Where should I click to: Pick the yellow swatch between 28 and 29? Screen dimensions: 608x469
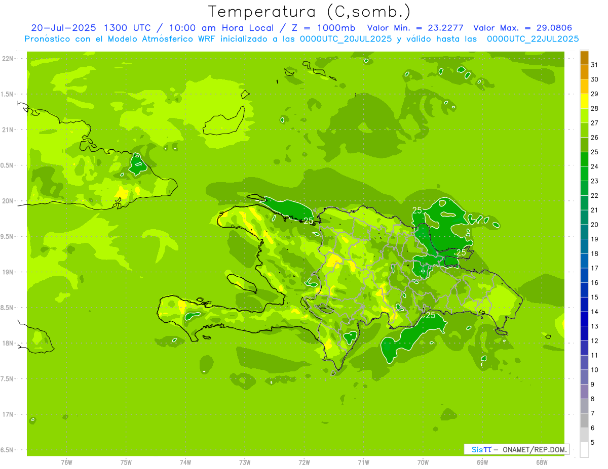pyautogui.click(x=584, y=101)
